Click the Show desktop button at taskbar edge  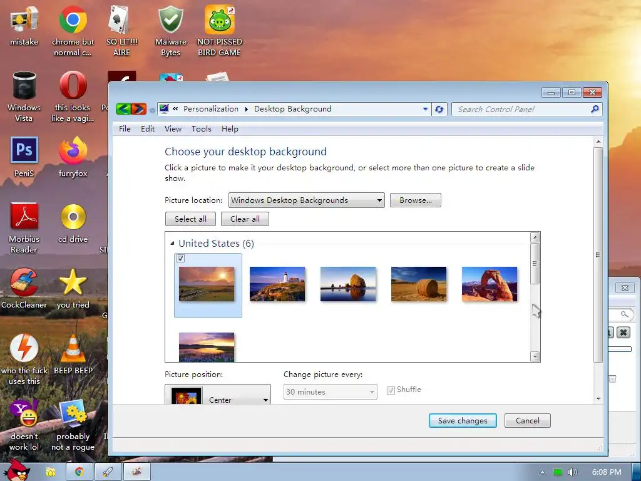(x=636, y=472)
